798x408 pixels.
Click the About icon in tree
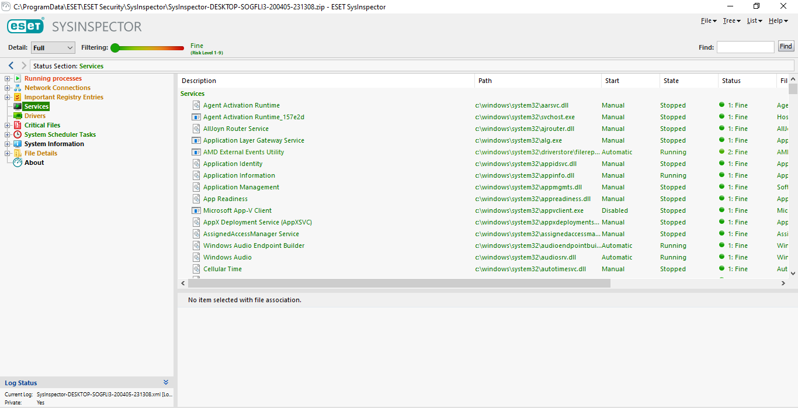pyautogui.click(x=18, y=162)
